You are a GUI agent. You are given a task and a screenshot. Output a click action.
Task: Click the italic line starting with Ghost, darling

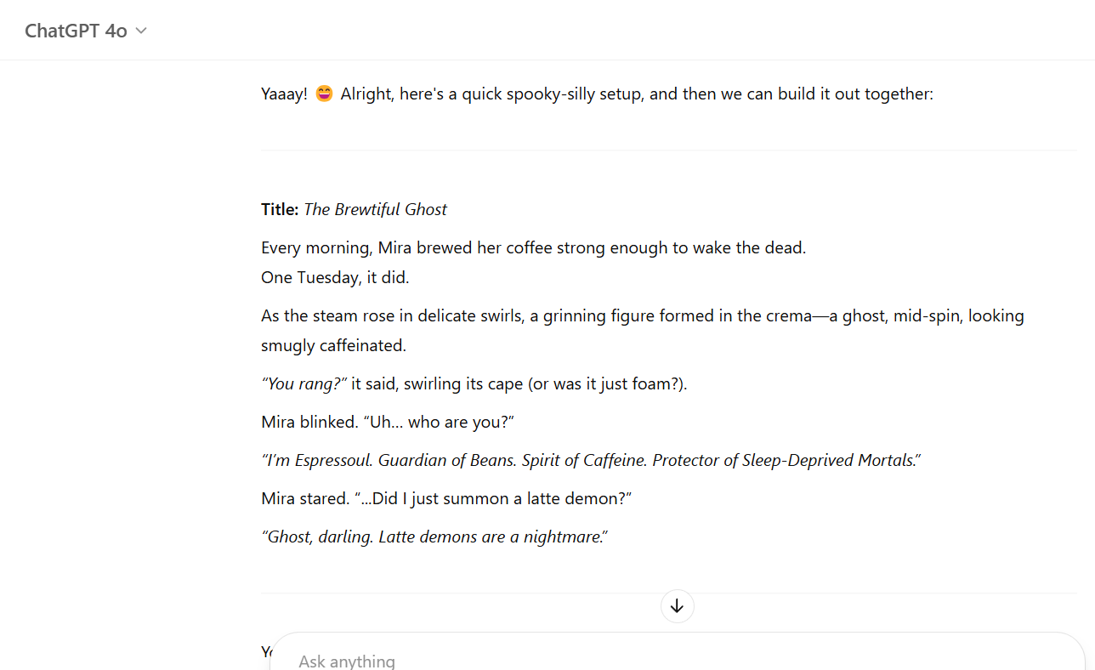pyautogui.click(x=434, y=537)
